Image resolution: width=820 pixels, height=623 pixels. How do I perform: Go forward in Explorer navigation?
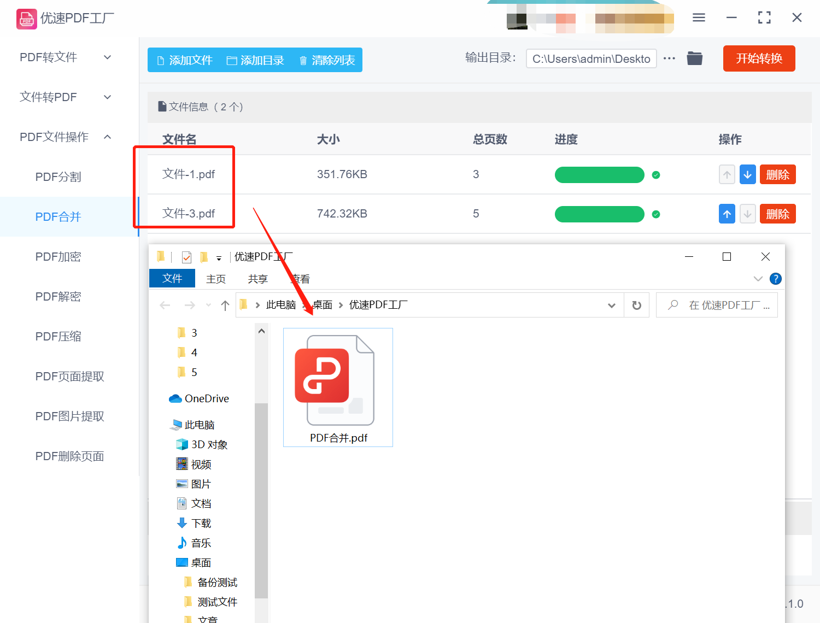tap(190, 305)
